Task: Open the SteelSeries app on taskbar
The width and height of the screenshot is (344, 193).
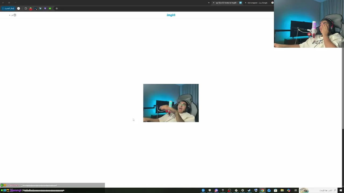Action: click(236, 190)
